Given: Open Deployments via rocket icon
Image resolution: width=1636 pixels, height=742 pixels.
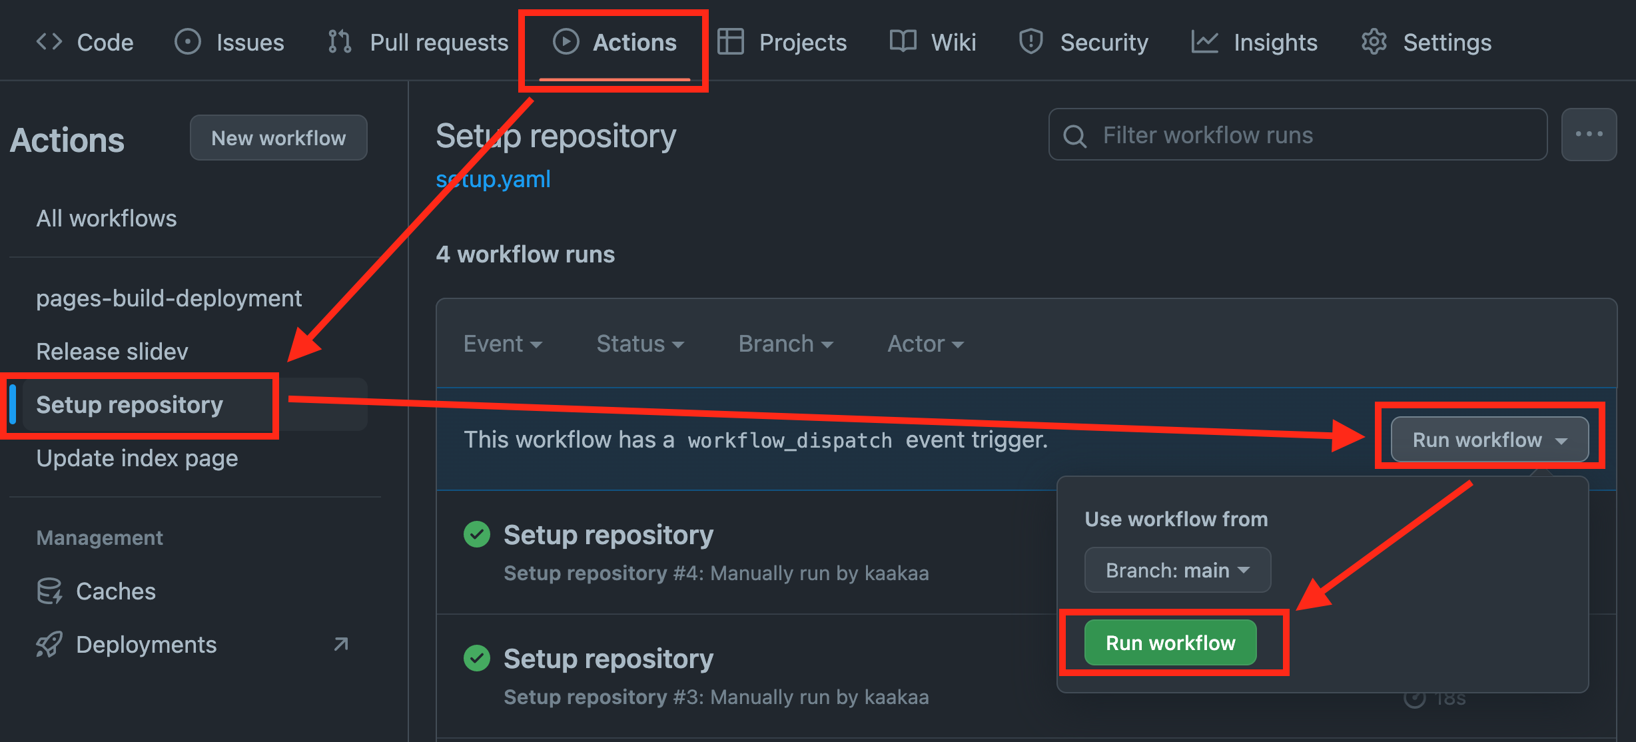Looking at the screenshot, I should (49, 644).
